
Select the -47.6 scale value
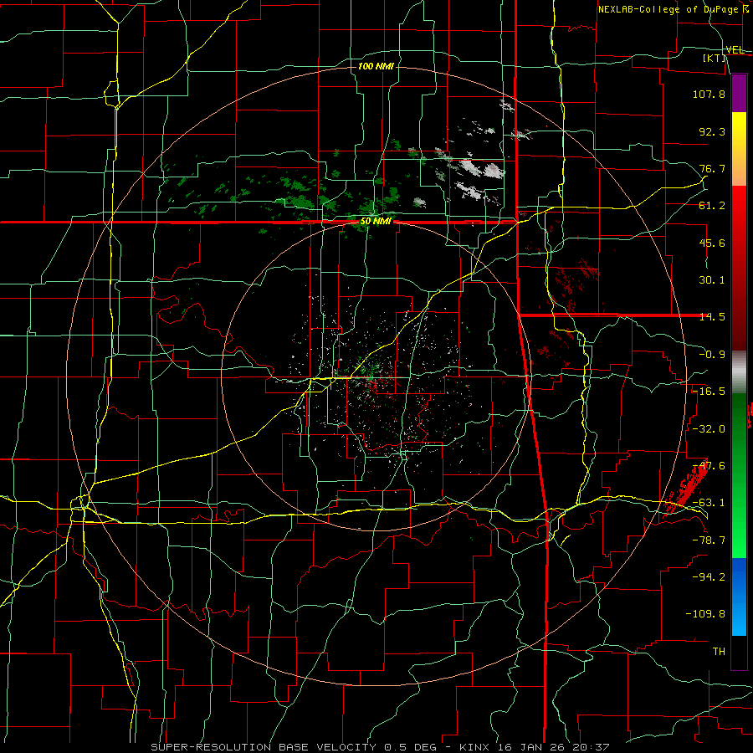click(709, 466)
